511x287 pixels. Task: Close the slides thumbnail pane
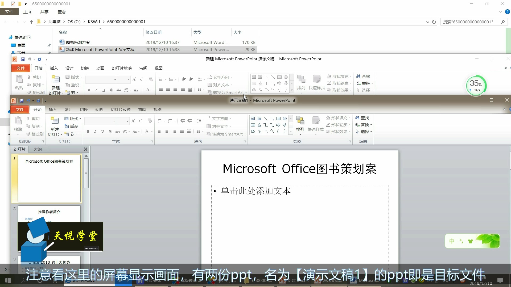pyautogui.click(x=85, y=149)
